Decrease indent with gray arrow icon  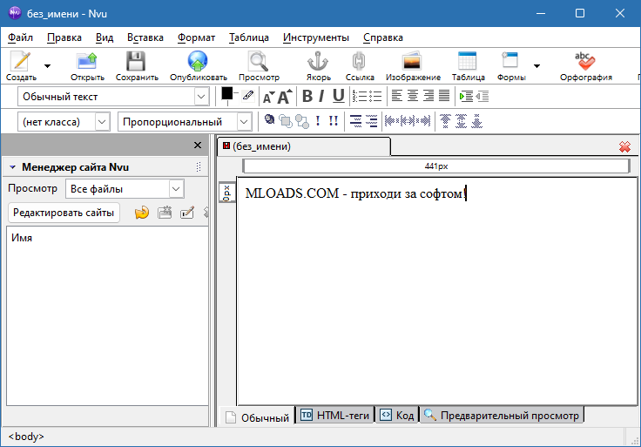pos(482,97)
